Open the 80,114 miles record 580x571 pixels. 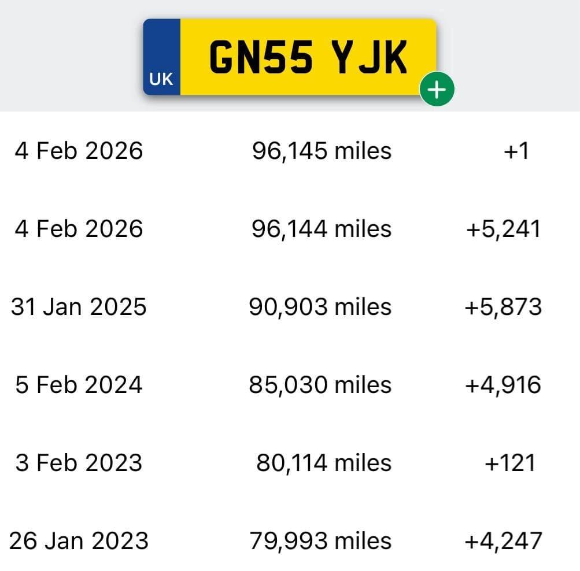tap(324, 463)
